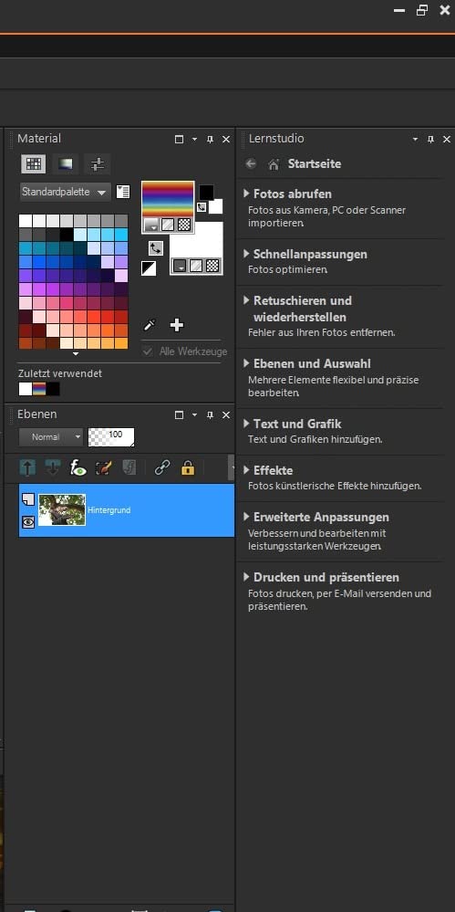Toggle background texture button

tap(196, 266)
